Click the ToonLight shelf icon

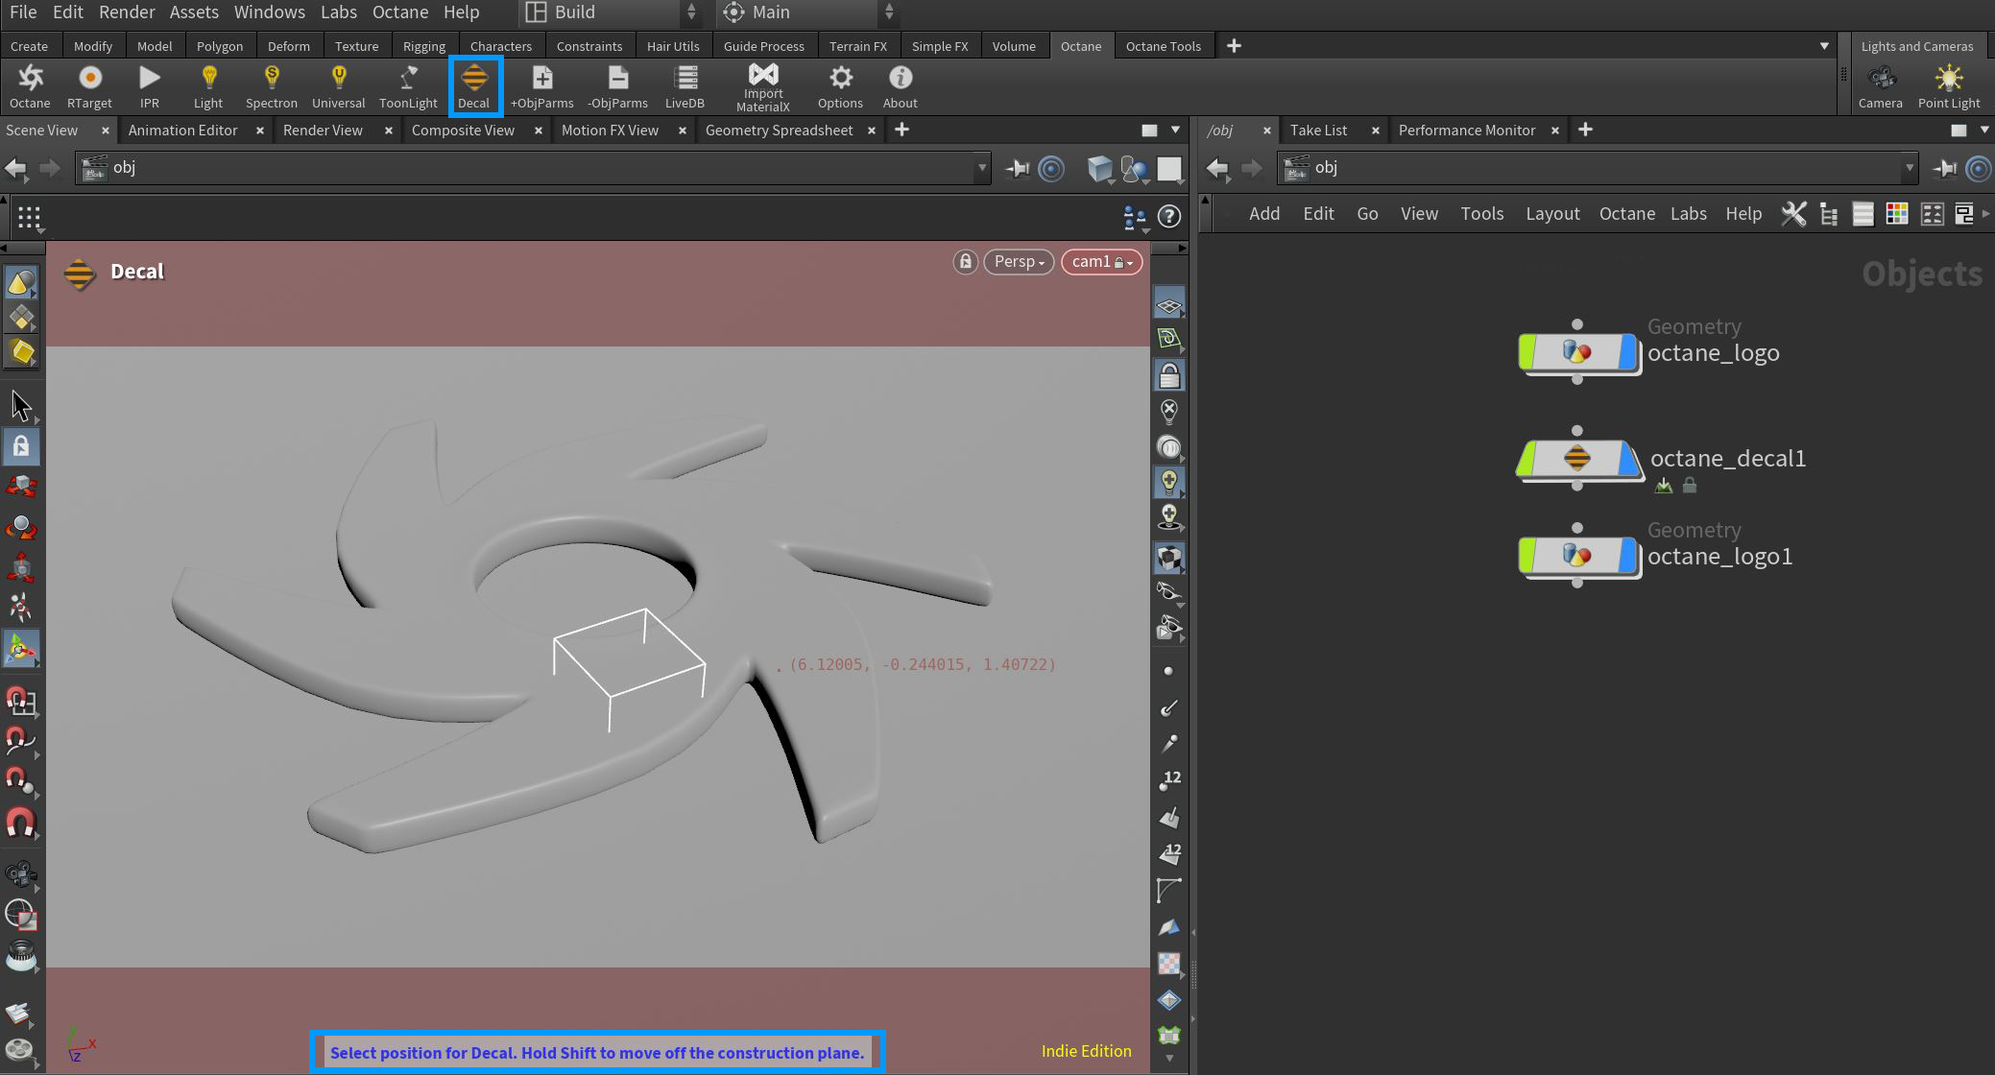pos(408,79)
